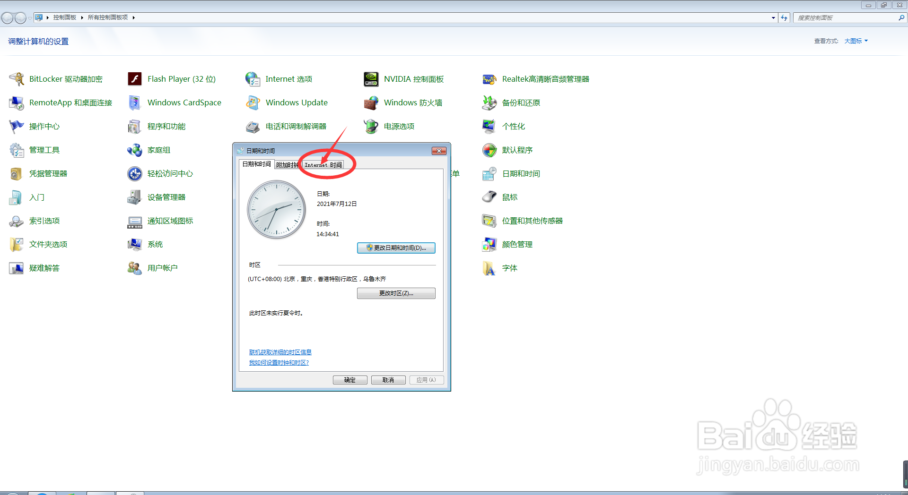Click the forward navigation button

[20, 18]
